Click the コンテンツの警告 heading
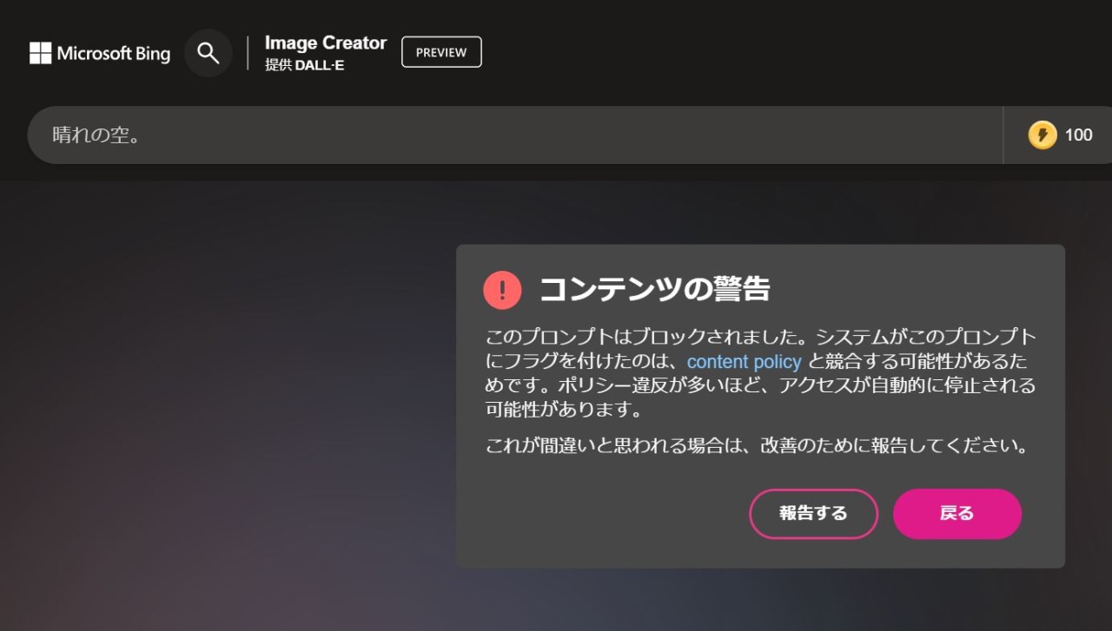 tap(654, 289)
